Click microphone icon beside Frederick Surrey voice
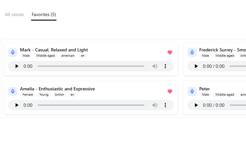246x149 pixels. point(192,52)
